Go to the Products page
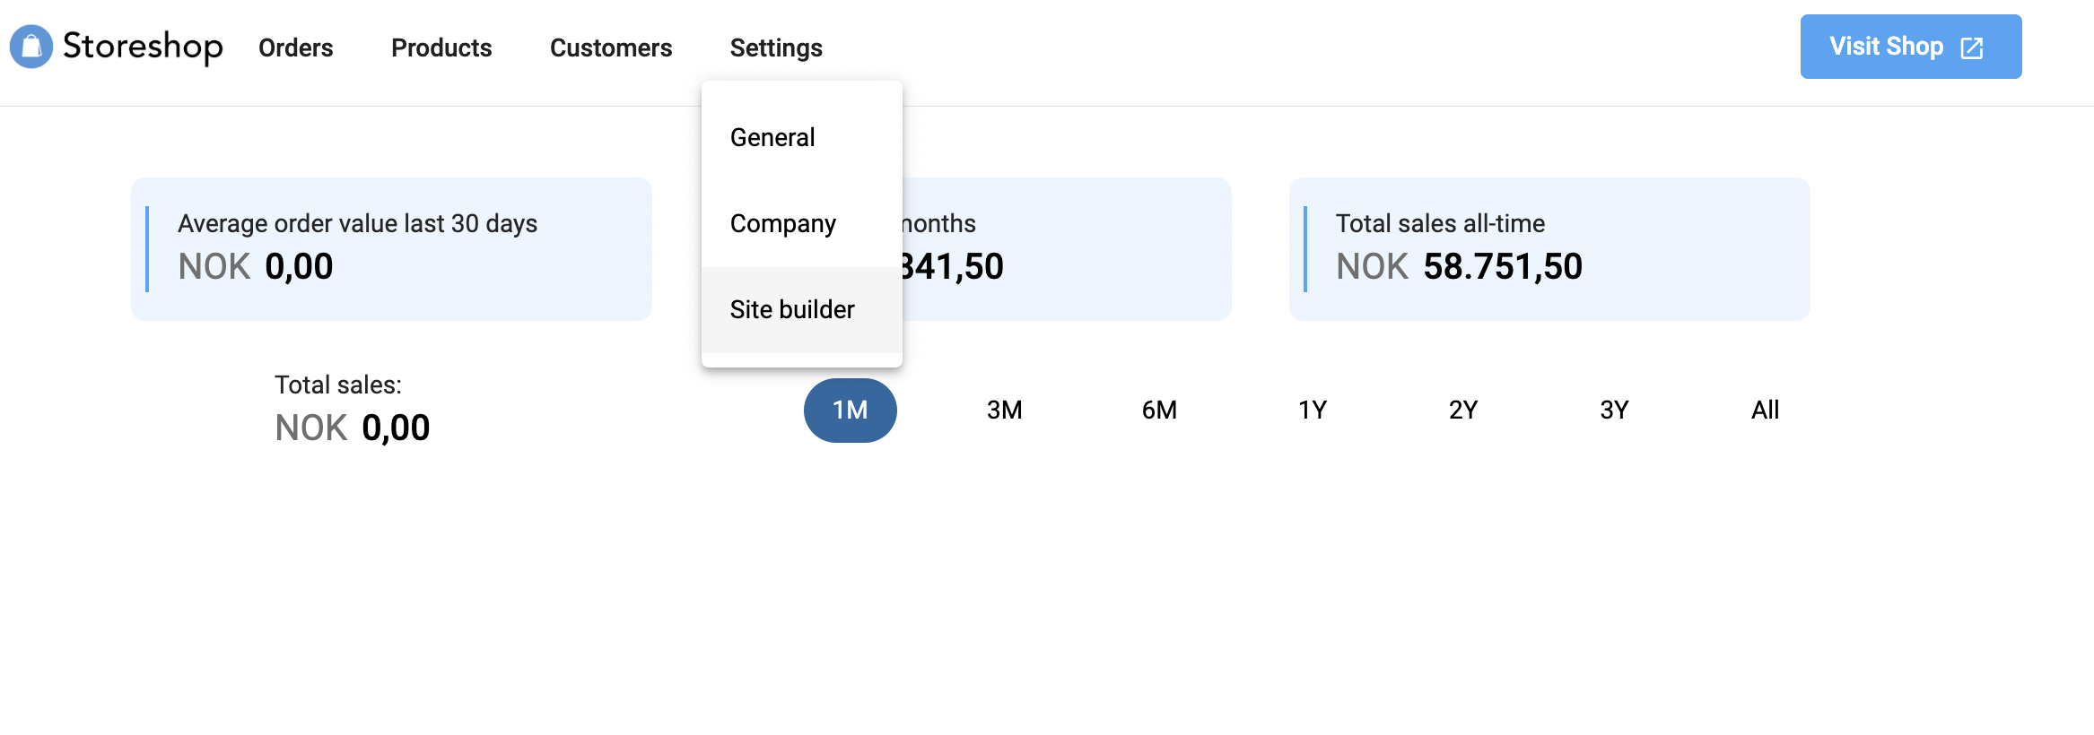The image size is (2094, 735). (x=441, y=48)
